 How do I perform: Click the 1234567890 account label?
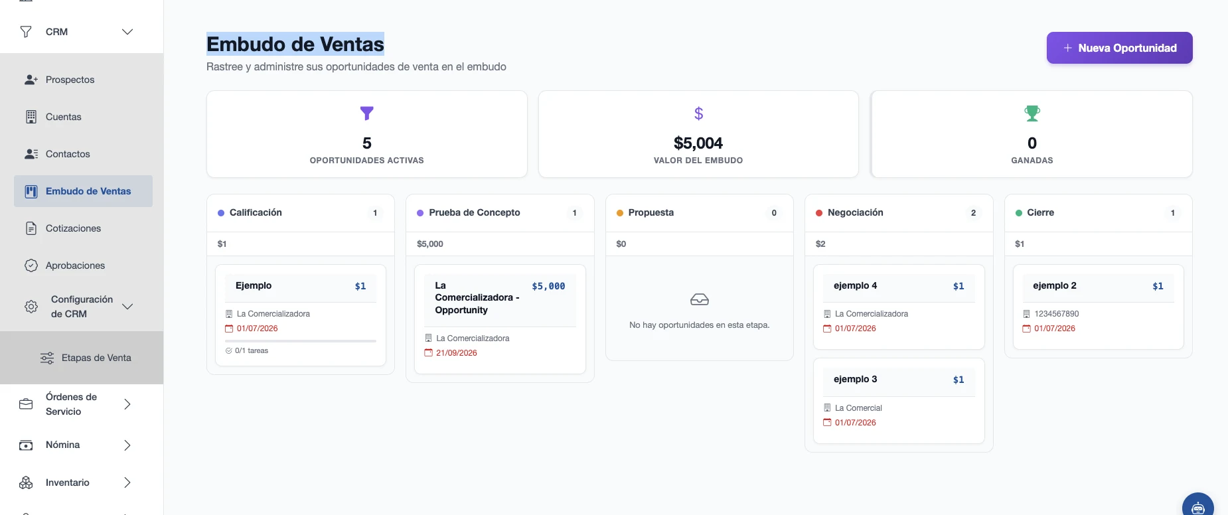pos(1057,314)
